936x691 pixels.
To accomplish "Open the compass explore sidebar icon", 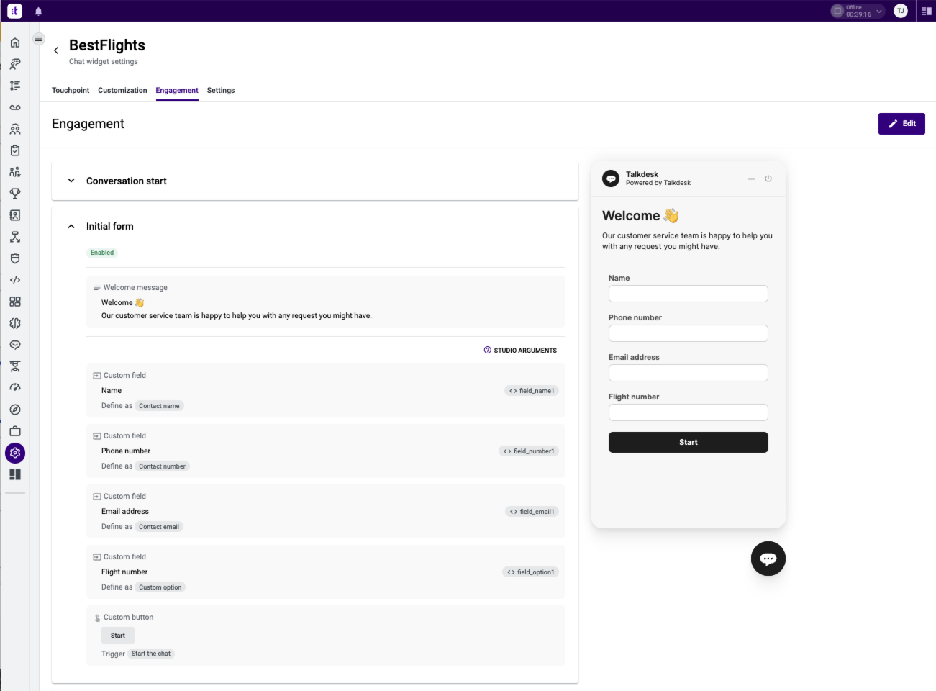I will [x=15, y=410].
